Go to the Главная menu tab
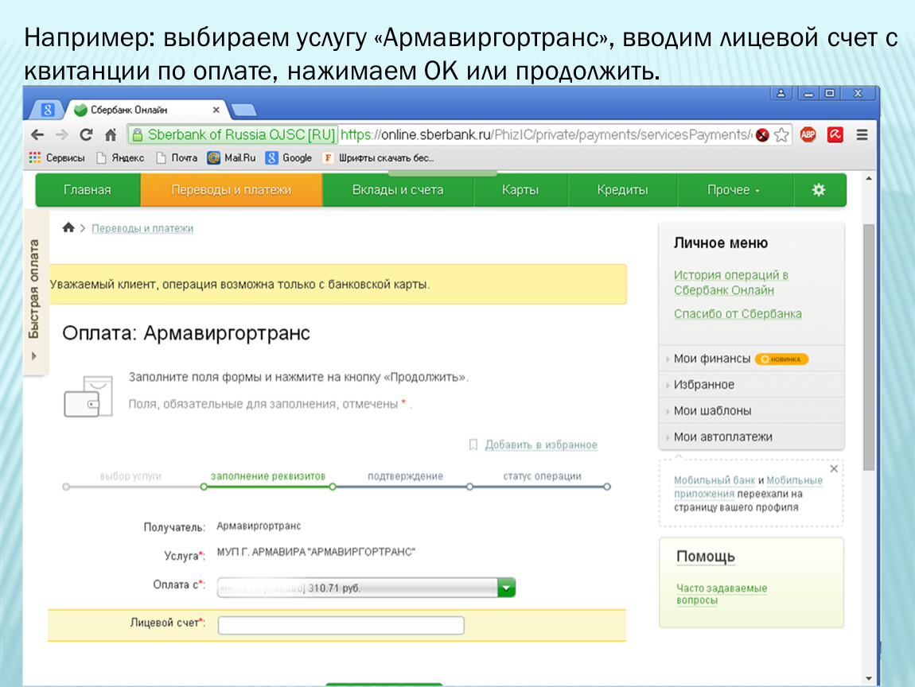 [88, 190]
